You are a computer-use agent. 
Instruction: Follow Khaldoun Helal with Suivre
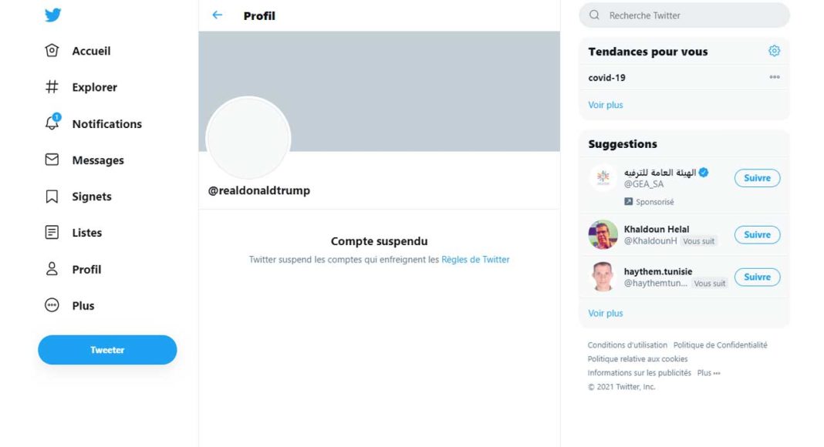coord(757,234)
